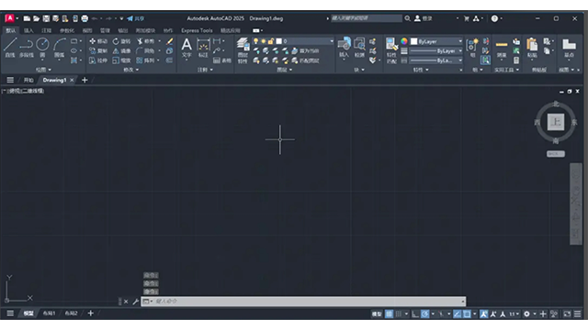Select the Line (直线) tool
This screenshot has width=588, height=330.
point(10,47)
